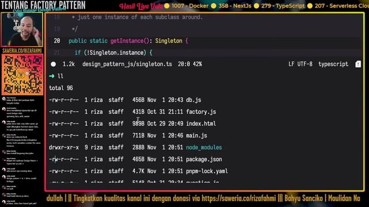Click the 456B size of db.js
369x207 pixels.
click(138, 100)
